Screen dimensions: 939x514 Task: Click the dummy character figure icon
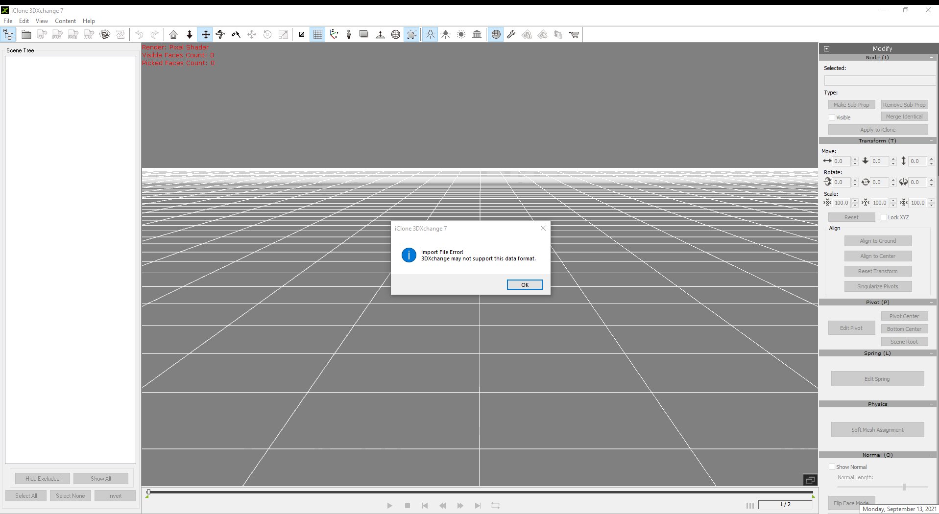tap(349, 34)
